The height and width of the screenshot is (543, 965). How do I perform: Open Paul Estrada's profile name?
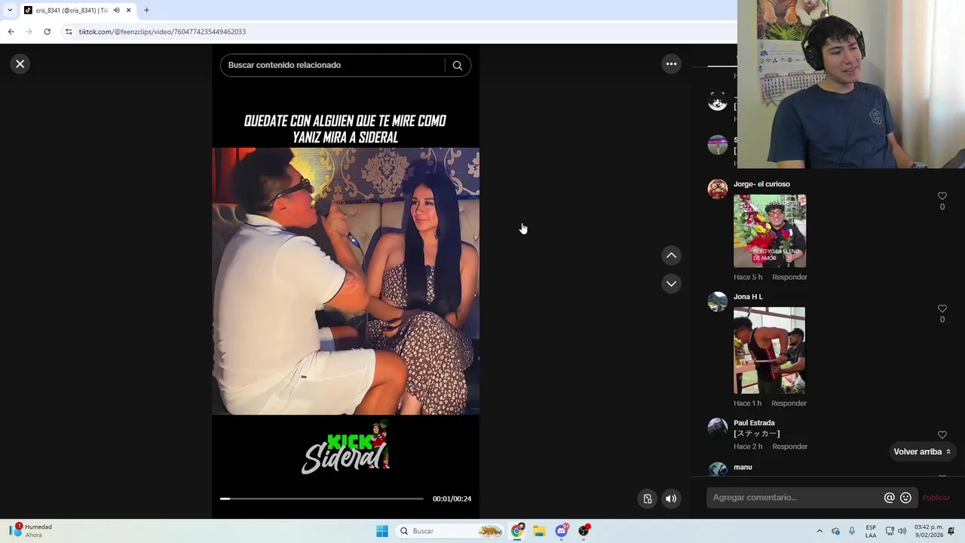(754, 423)
